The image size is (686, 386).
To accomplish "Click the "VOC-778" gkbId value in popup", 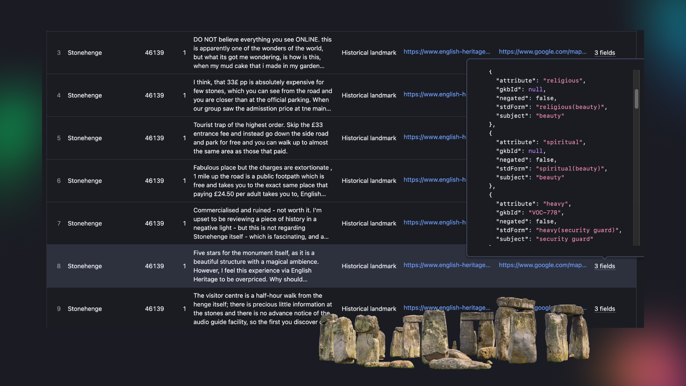I will click(546, 212).
